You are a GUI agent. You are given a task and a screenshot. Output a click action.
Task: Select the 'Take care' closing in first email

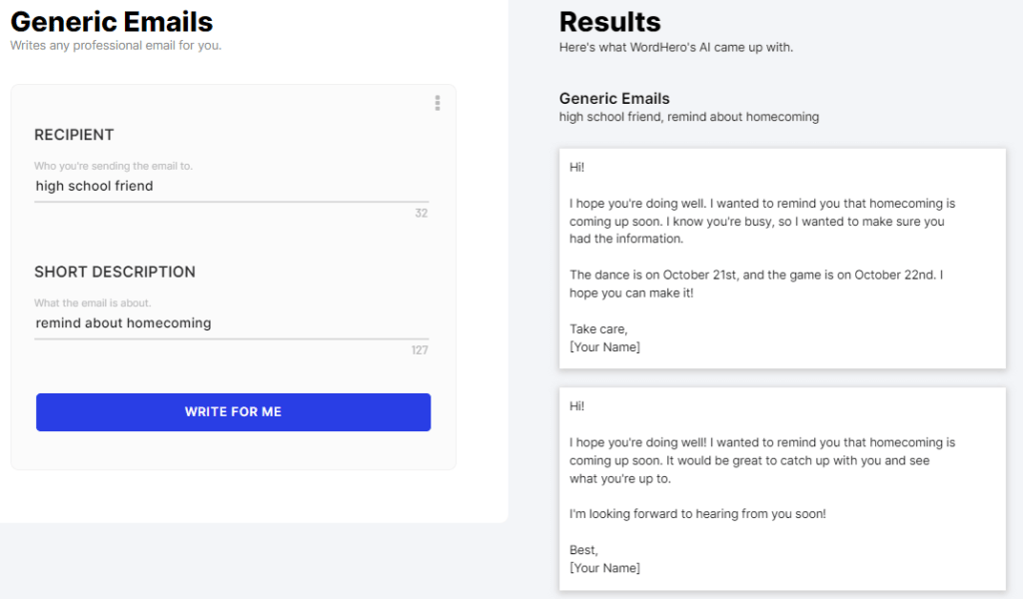pos(595,328)
